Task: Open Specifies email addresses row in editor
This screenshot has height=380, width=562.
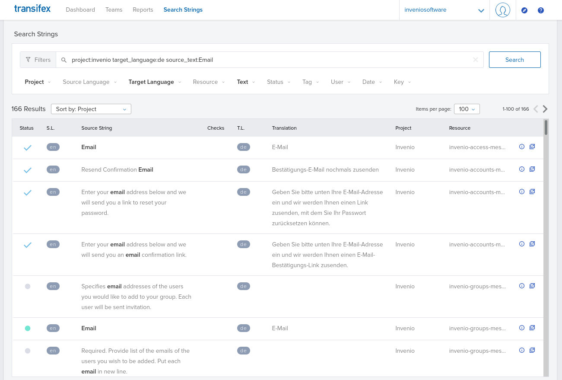Action: tap(532, 286)
